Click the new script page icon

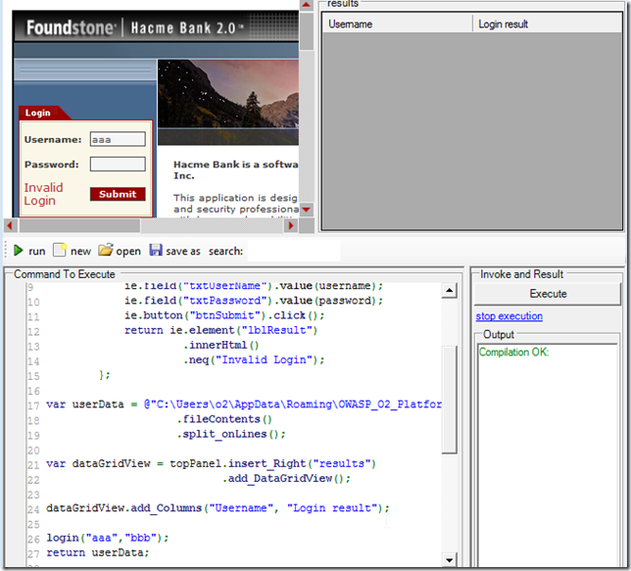pyautogui.click(x=60, y=251)
